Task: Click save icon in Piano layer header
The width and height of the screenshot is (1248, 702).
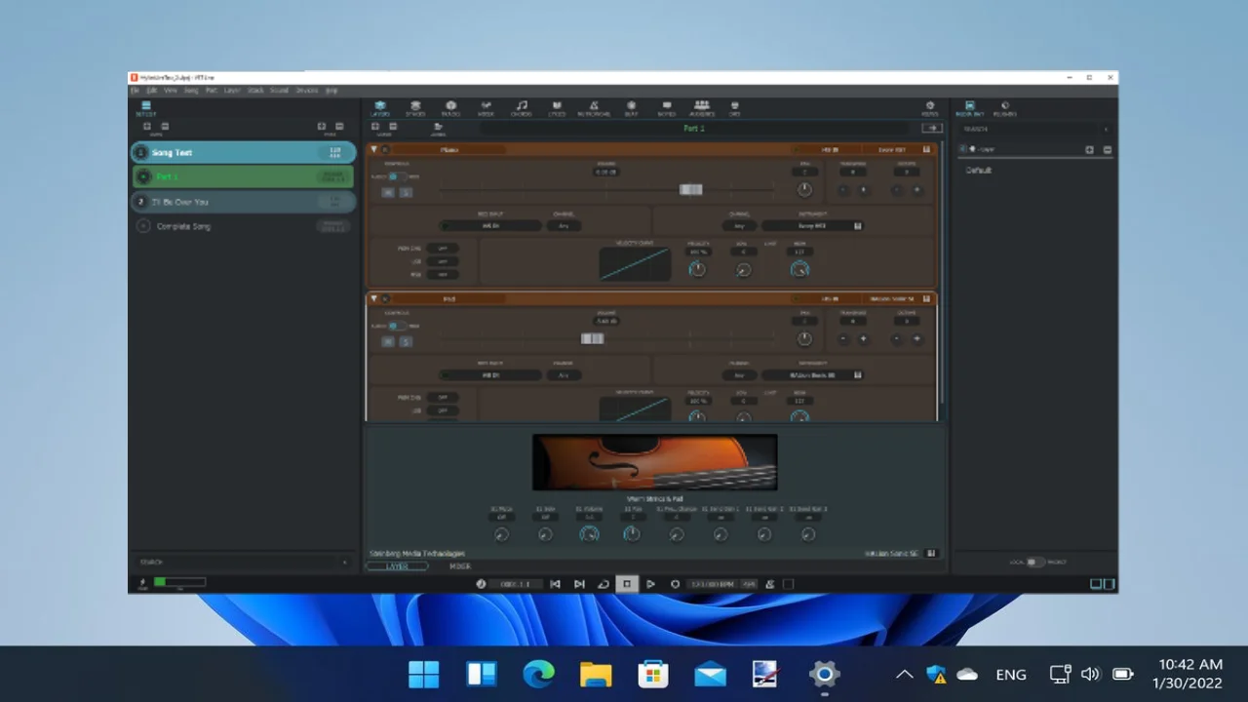Action: click(x=926, y=149)
